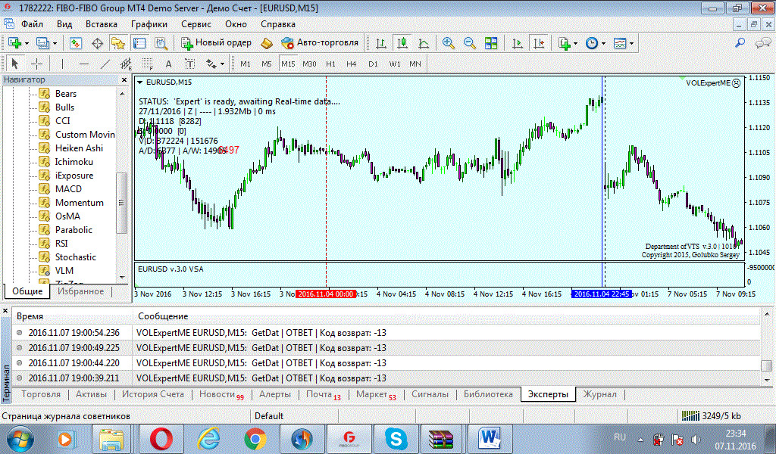Switch to the Журнал terminal tab

click(x=600, y=394)
